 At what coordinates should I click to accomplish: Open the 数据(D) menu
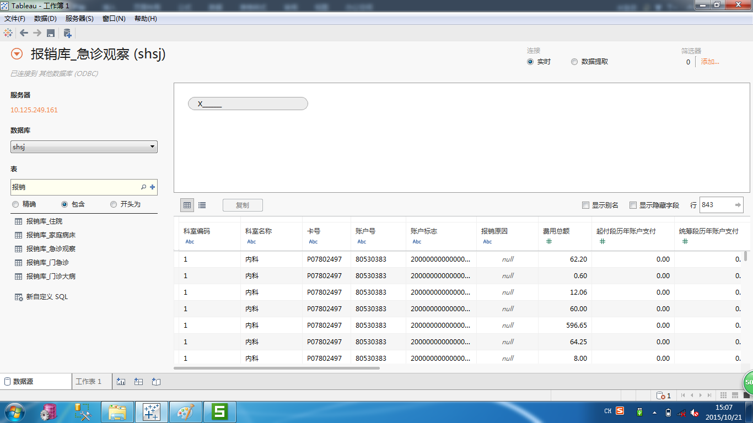45,19
